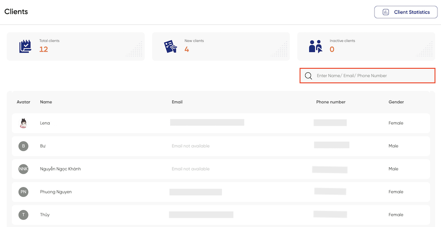Viewport: 441px width, 227px height.
Task: Click the New clients document icon
Action: tap(170, 47)
